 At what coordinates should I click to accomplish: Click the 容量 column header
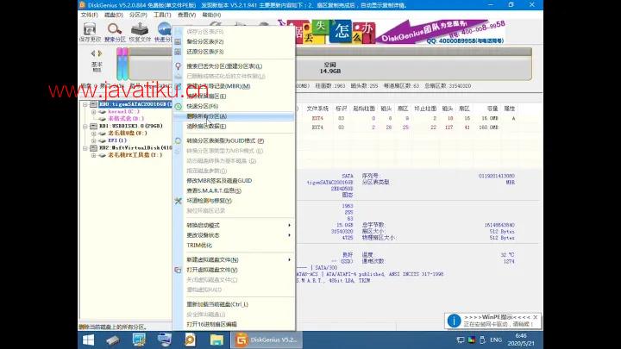pyautogui.click(x=492, y=109)
